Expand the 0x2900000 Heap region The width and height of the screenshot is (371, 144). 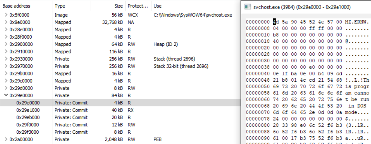(x=6, y=44)
